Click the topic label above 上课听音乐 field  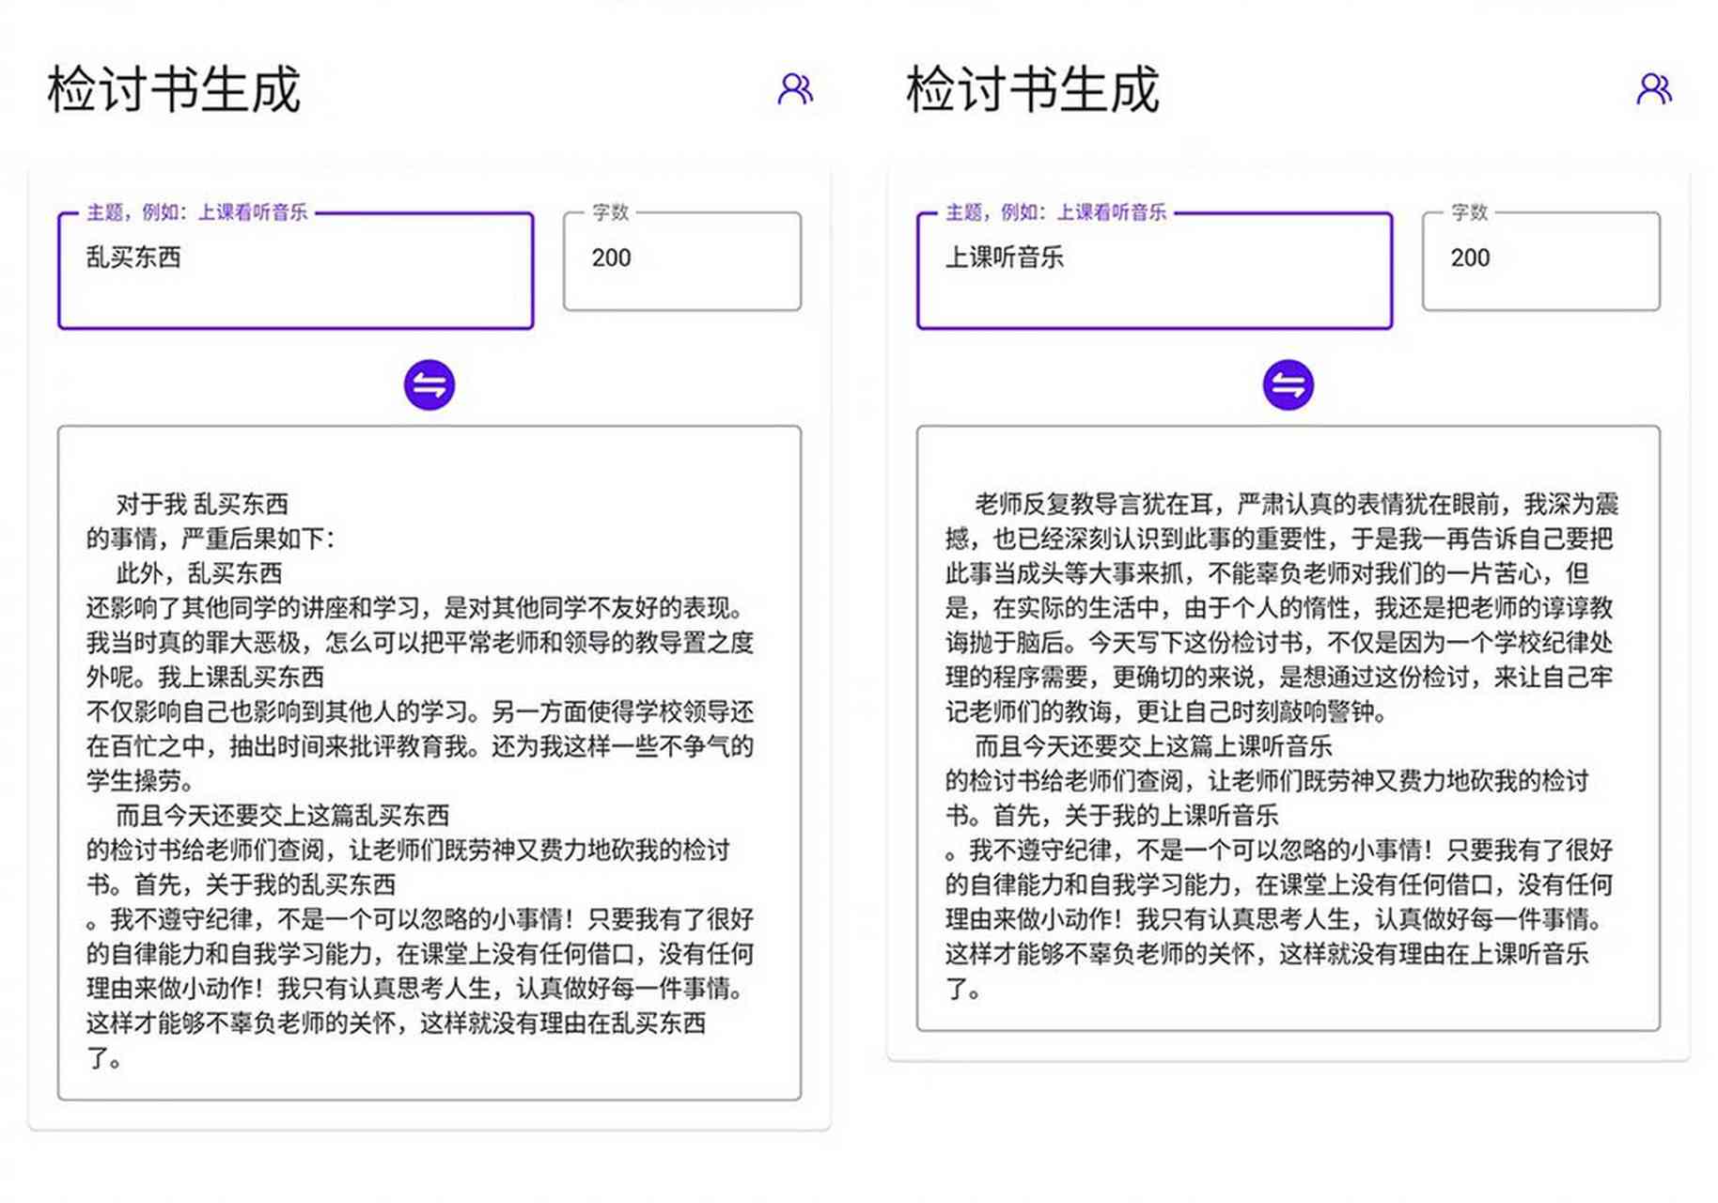(x=1055, y=212)
